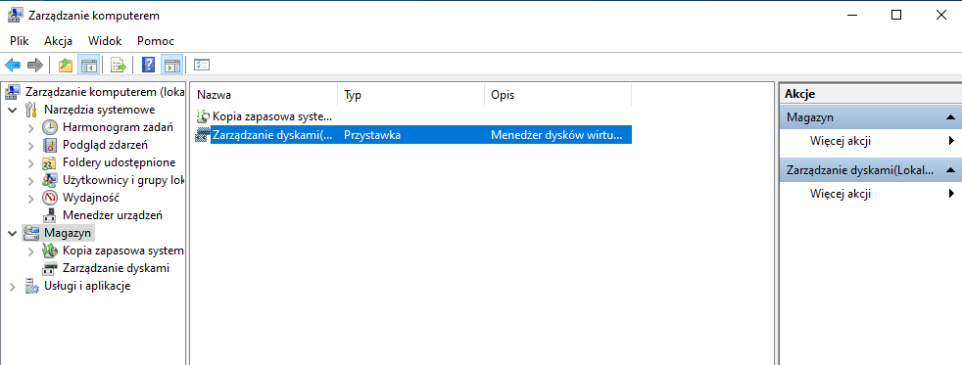Screen dimensions: 962x365
Task: Click the Menedżer urządzeń icon
Action: (x=50, y=215)
